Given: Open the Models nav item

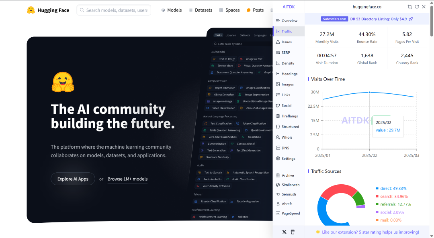Looking at the screenshot, I should coord(171,10).
